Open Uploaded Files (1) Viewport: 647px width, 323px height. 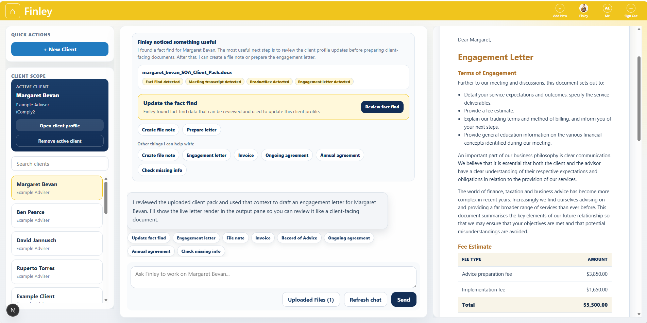[x=311, y=300]
